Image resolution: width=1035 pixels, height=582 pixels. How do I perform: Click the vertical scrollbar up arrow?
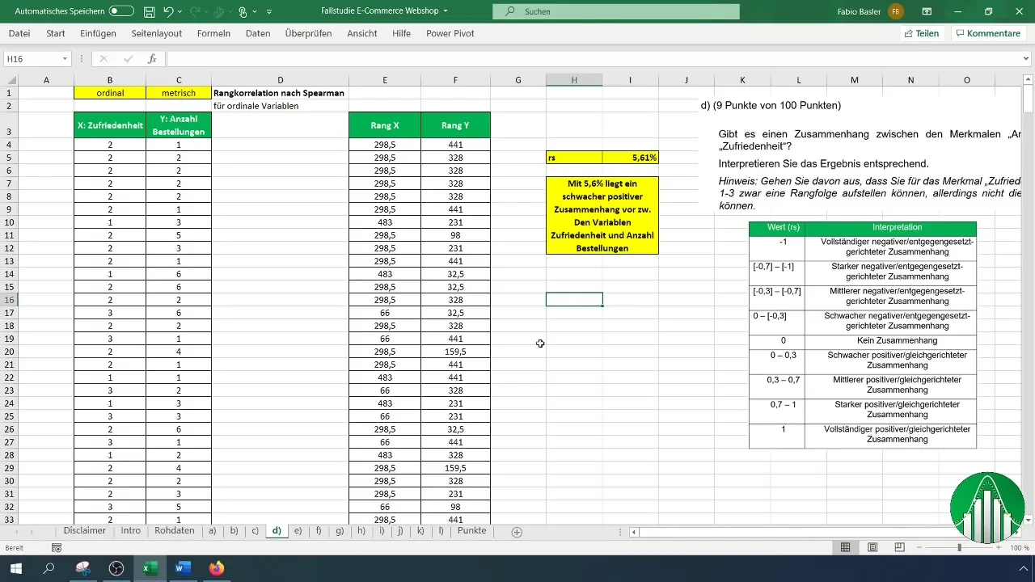(x=1027, y=79)
